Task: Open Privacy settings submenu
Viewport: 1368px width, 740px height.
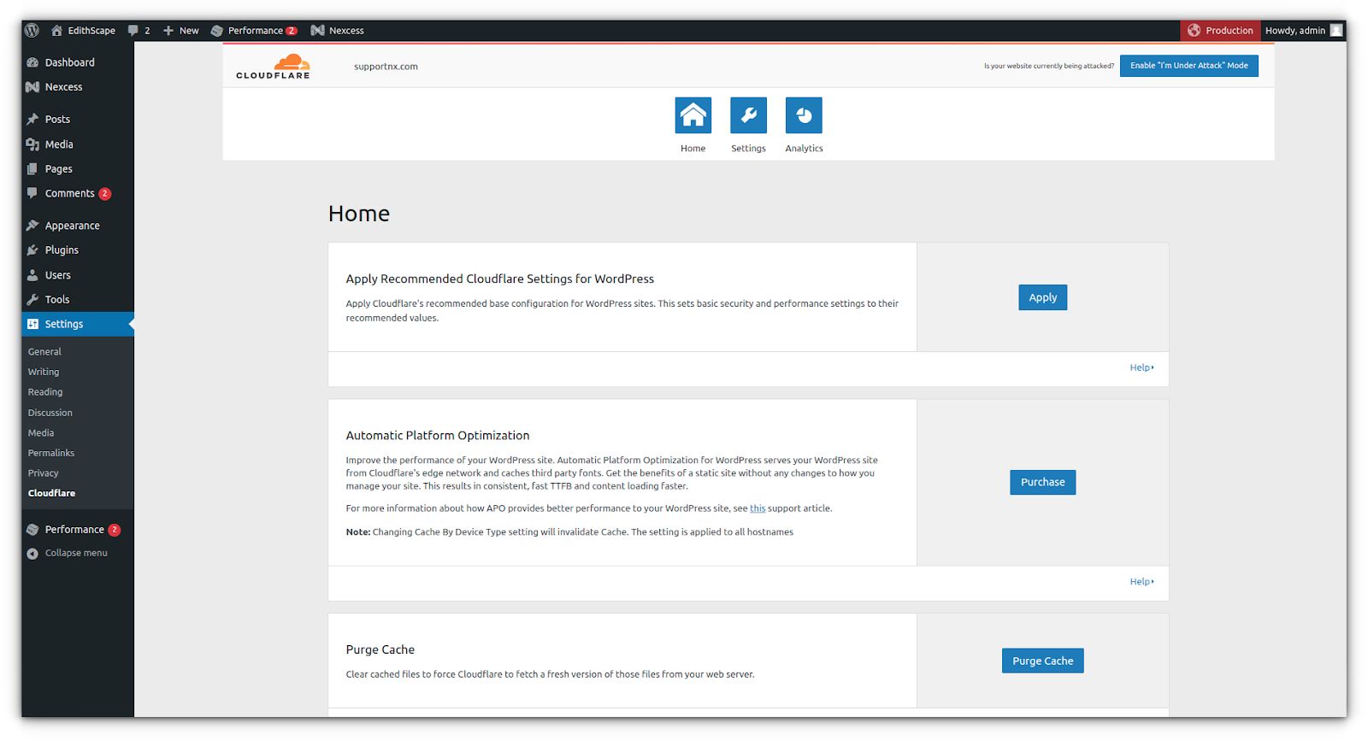Action: (44, 473)
